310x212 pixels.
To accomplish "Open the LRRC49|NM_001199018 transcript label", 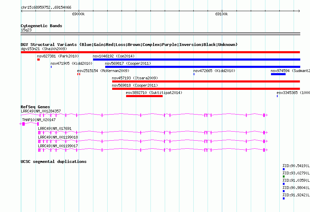I will (58, 137).
